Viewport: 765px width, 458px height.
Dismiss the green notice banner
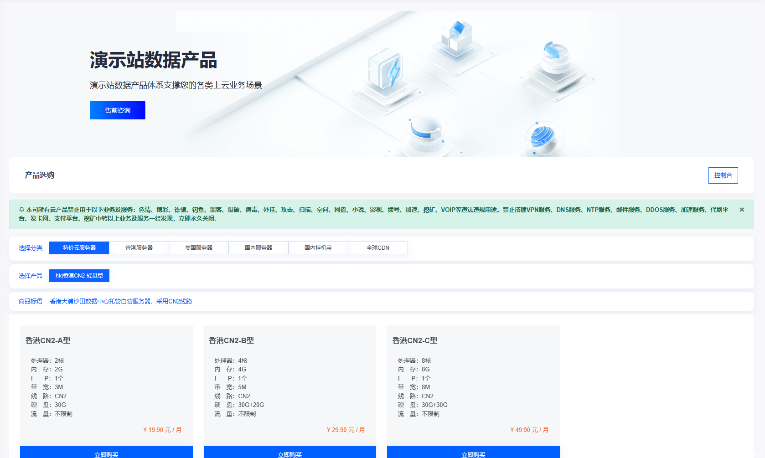[x=742, y=210]
